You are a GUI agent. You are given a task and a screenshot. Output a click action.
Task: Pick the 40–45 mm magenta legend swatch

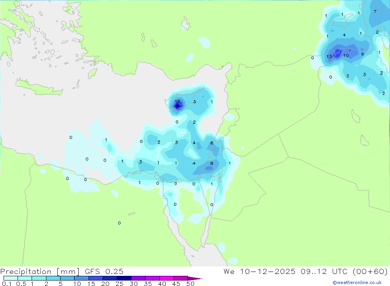coord(167,278)
